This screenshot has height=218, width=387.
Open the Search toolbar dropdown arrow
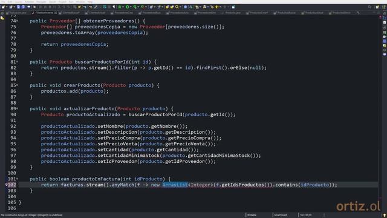[x=180, y=7]
